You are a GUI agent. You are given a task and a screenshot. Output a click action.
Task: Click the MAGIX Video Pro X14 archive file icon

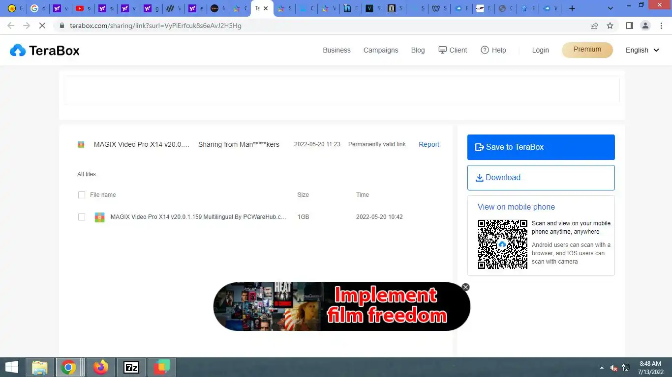pos(99,217)
